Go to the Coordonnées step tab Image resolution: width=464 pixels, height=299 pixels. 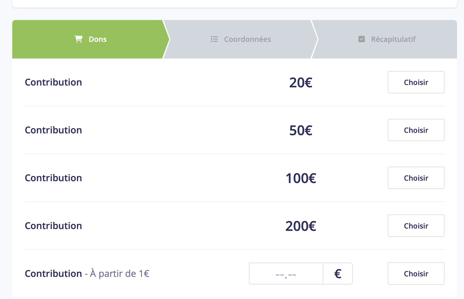point(241,39)
